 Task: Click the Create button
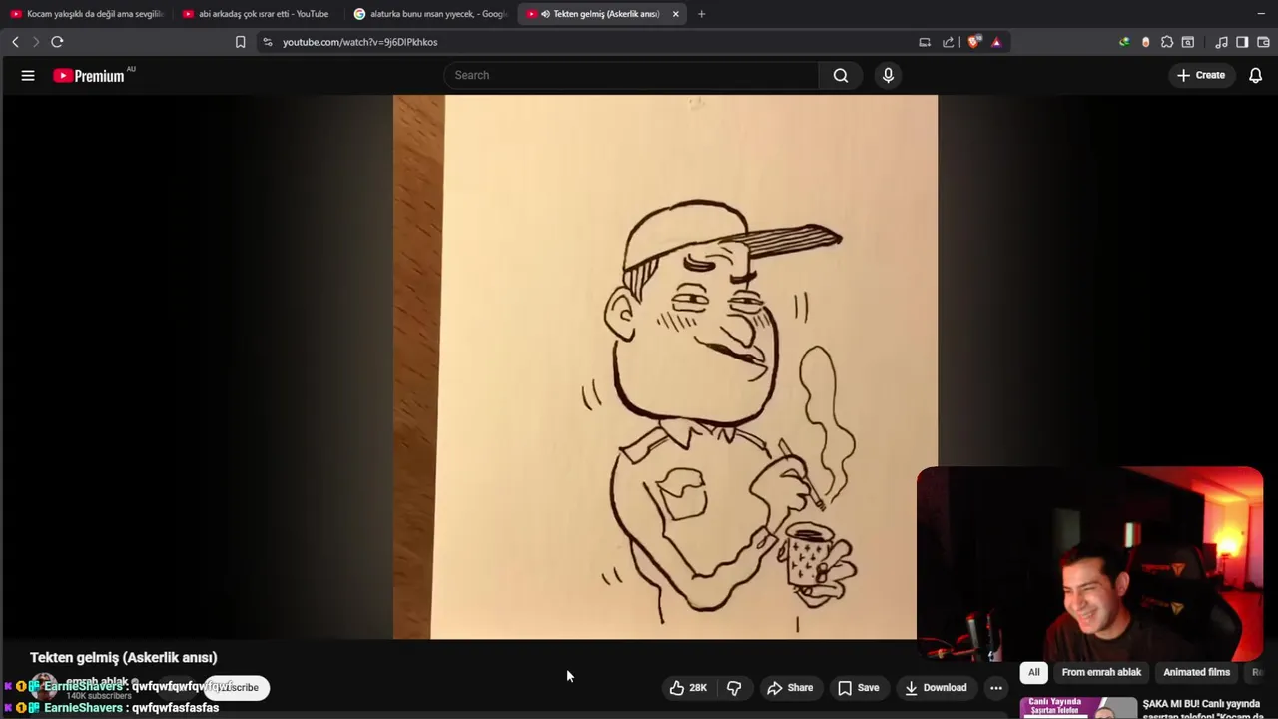tap(1201, 75)
